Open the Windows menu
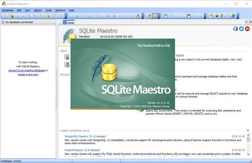Screen dimensions: 252x163 (60, 10)
